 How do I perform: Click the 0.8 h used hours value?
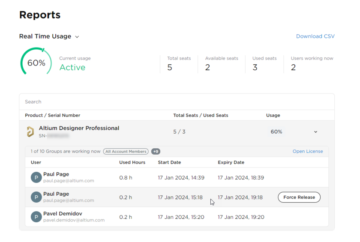click(x=126, y=178)
